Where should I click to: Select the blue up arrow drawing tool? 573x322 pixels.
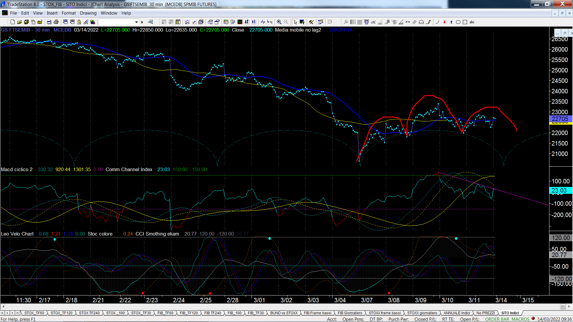tap(451, 22)
